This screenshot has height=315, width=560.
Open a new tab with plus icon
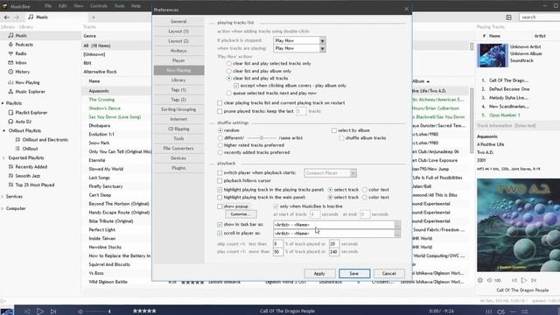point(94,17)
